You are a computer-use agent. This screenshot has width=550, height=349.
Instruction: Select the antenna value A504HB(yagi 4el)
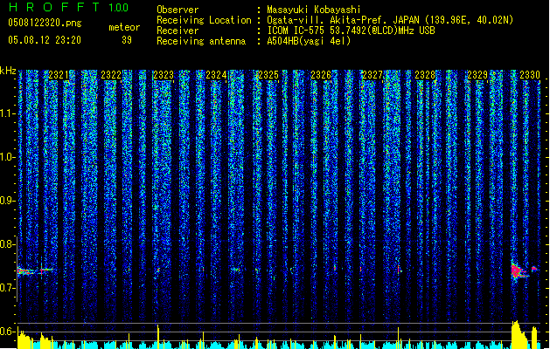(x=309, y=41)
